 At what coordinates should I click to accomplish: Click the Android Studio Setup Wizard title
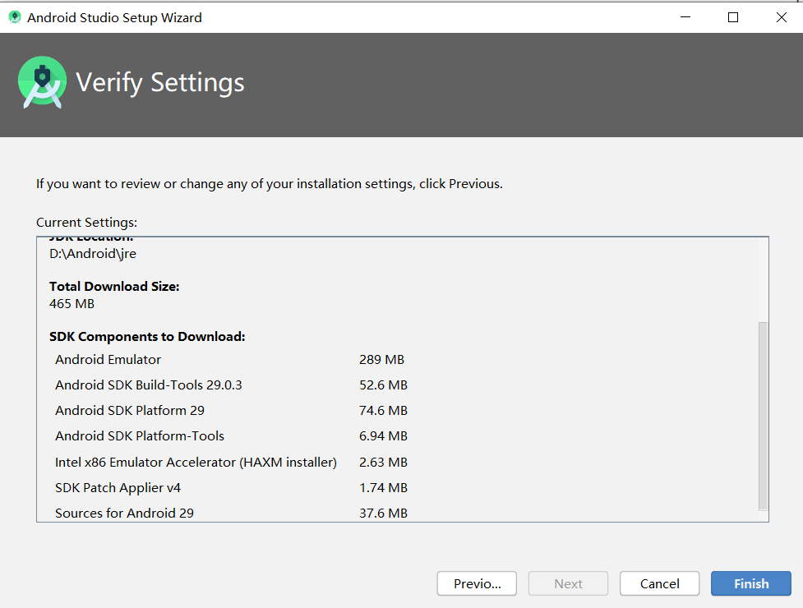pos(114,17)
